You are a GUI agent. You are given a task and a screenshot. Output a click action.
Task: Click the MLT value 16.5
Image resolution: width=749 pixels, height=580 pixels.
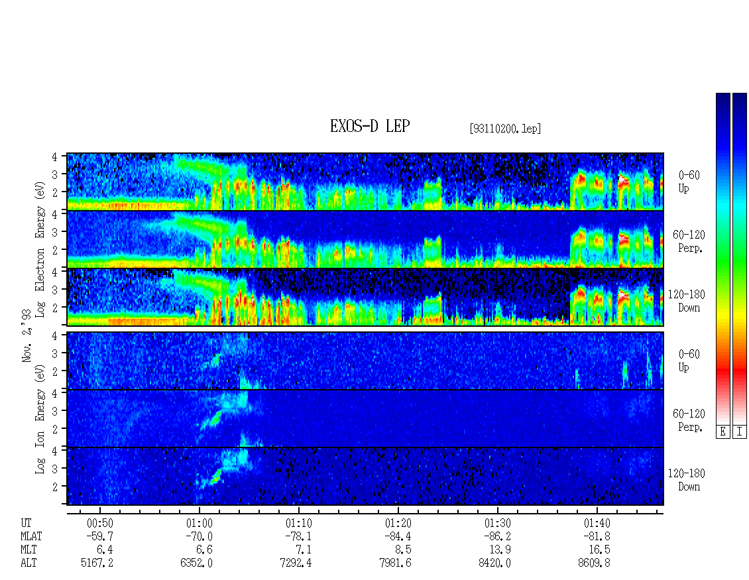[x=599, y=550]
